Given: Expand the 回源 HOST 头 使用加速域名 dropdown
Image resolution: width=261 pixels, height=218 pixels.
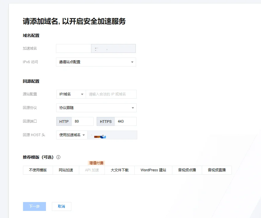Looking at the screenshot, I should click(72, 135).
